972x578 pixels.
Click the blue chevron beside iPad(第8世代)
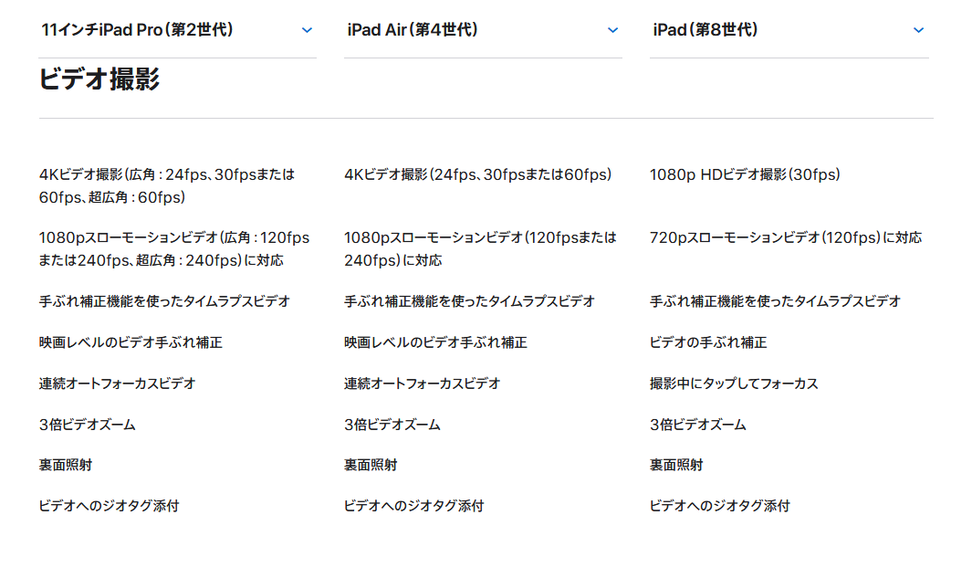click(x=918, y=30)
